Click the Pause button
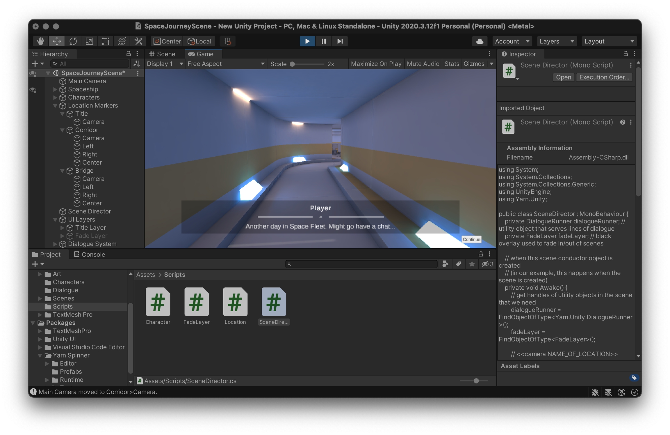The width and height of the screenshot is (670, 435). (x=323, y=41)
